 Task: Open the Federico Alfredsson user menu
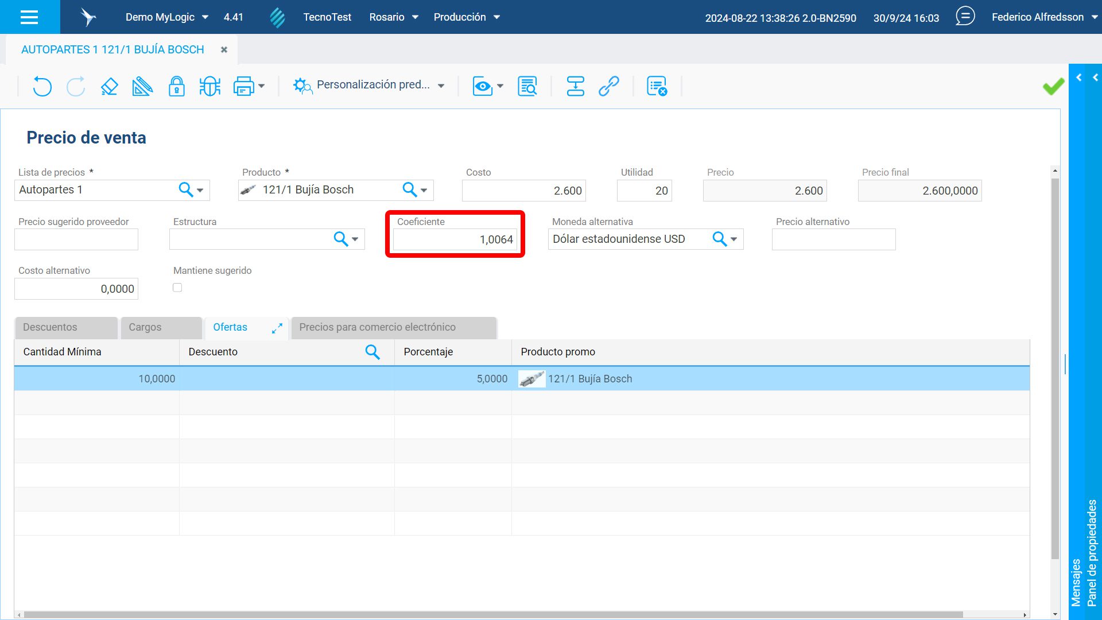click(1043, 17)
